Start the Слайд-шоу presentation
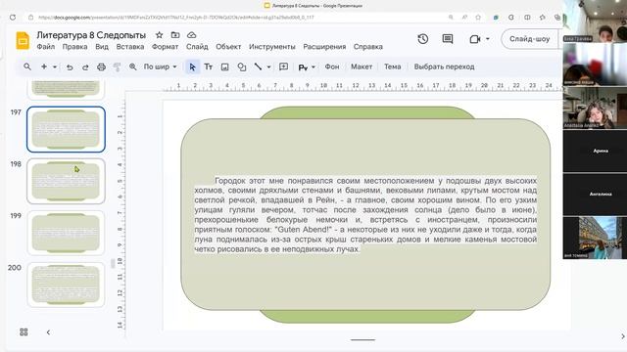 coord(529,39)
